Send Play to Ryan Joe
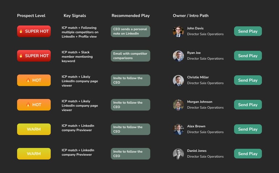The width and height of the screenshot is (279, 173). click(248, 56)
